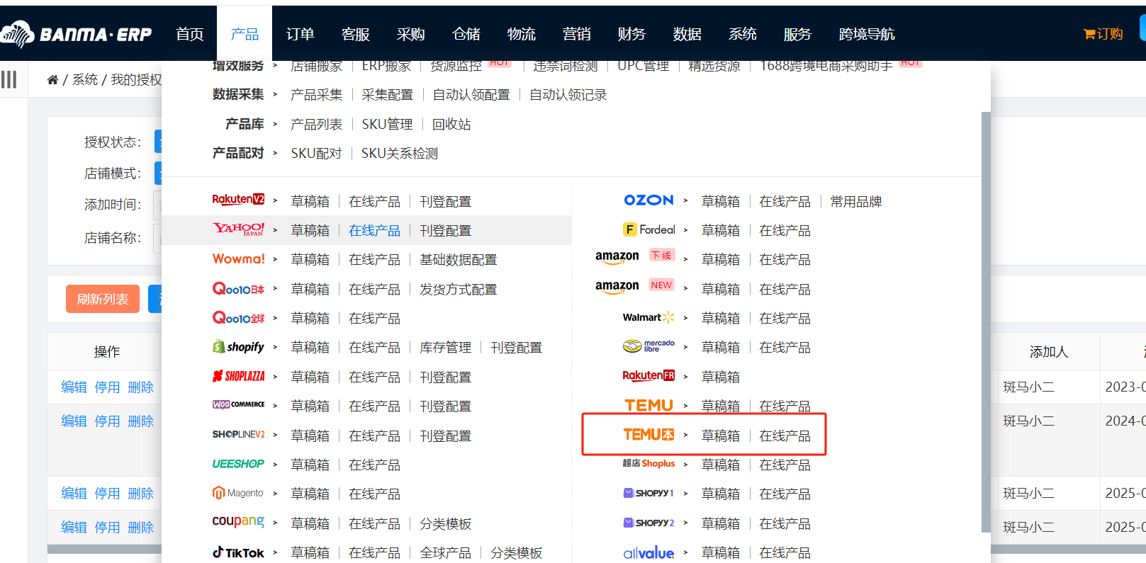Click the Yahoo Japan logo
This screenshot has width=1146, height=563.
(239, 229)
